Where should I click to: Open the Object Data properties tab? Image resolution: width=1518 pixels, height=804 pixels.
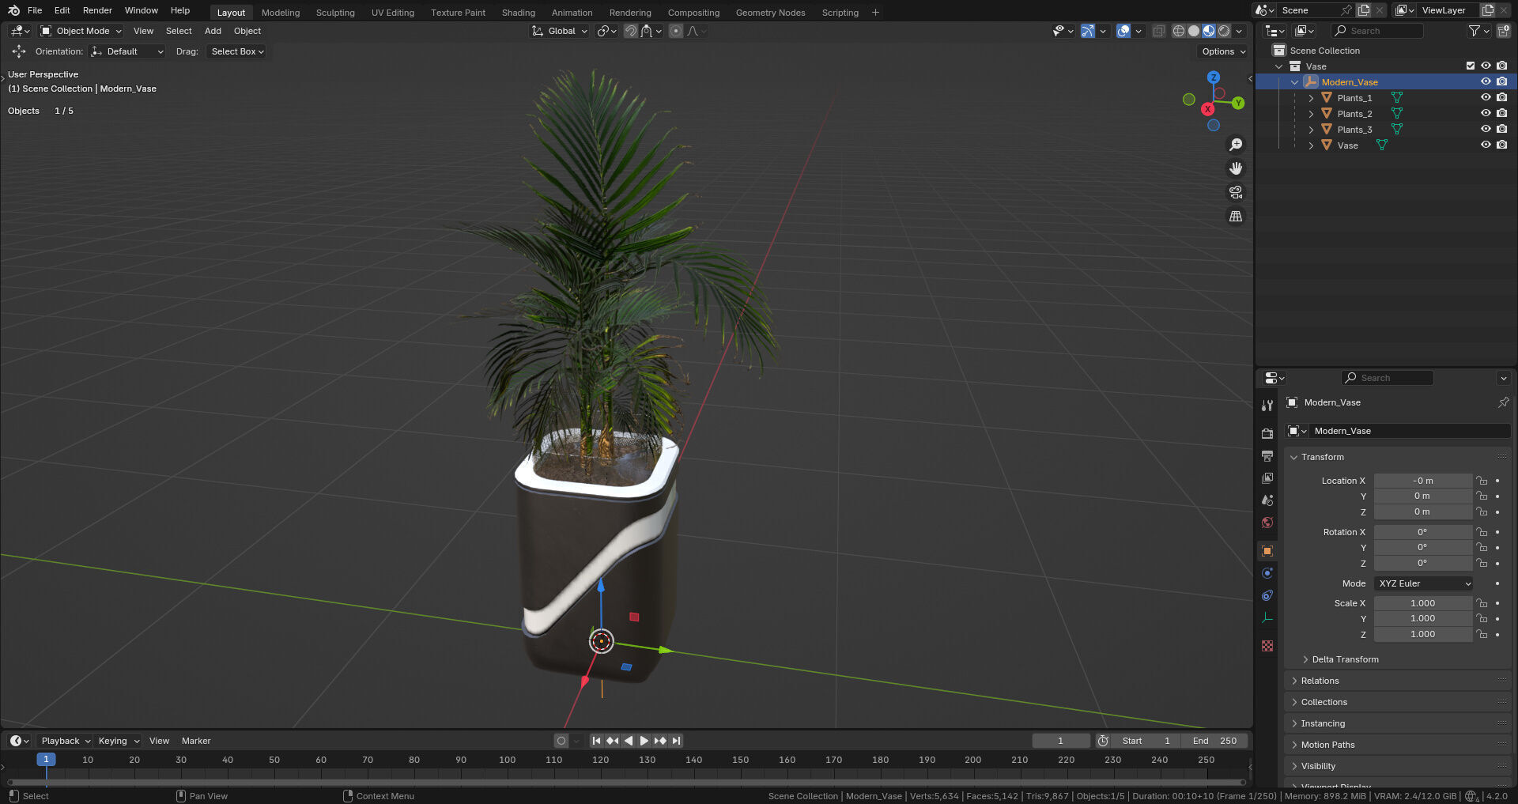pos(1267,617)
